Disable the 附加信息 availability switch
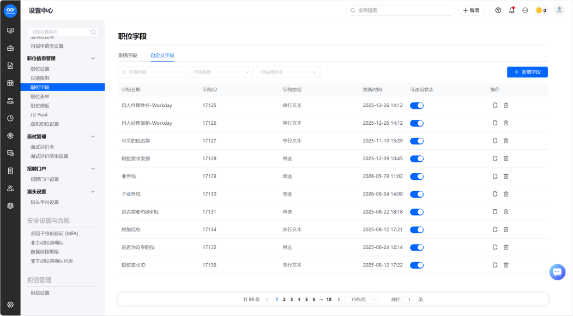The width and height of the screenshot is (573, 316). [417, 229]
